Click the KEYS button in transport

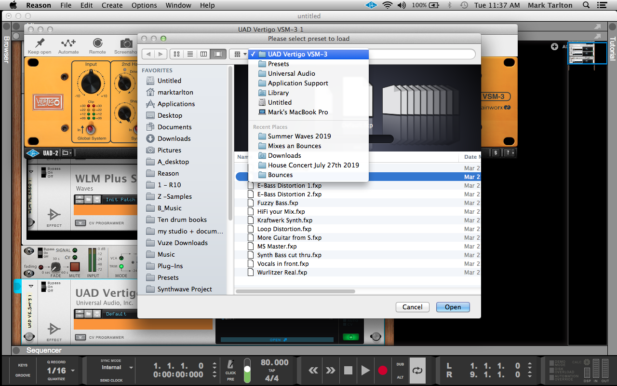tap(23, 365)
